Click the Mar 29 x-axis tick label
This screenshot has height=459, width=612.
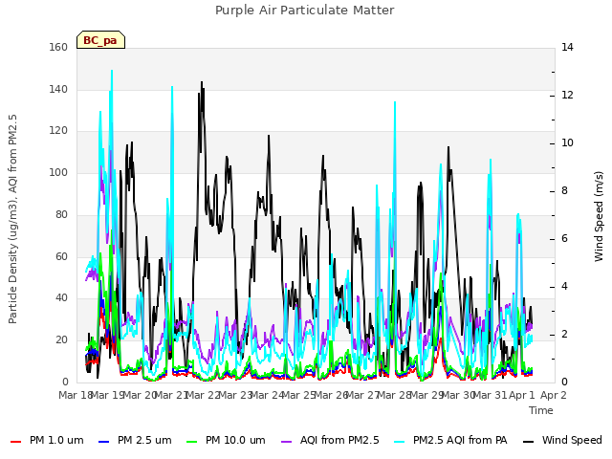pyautogui.click(x=426, y=395)
